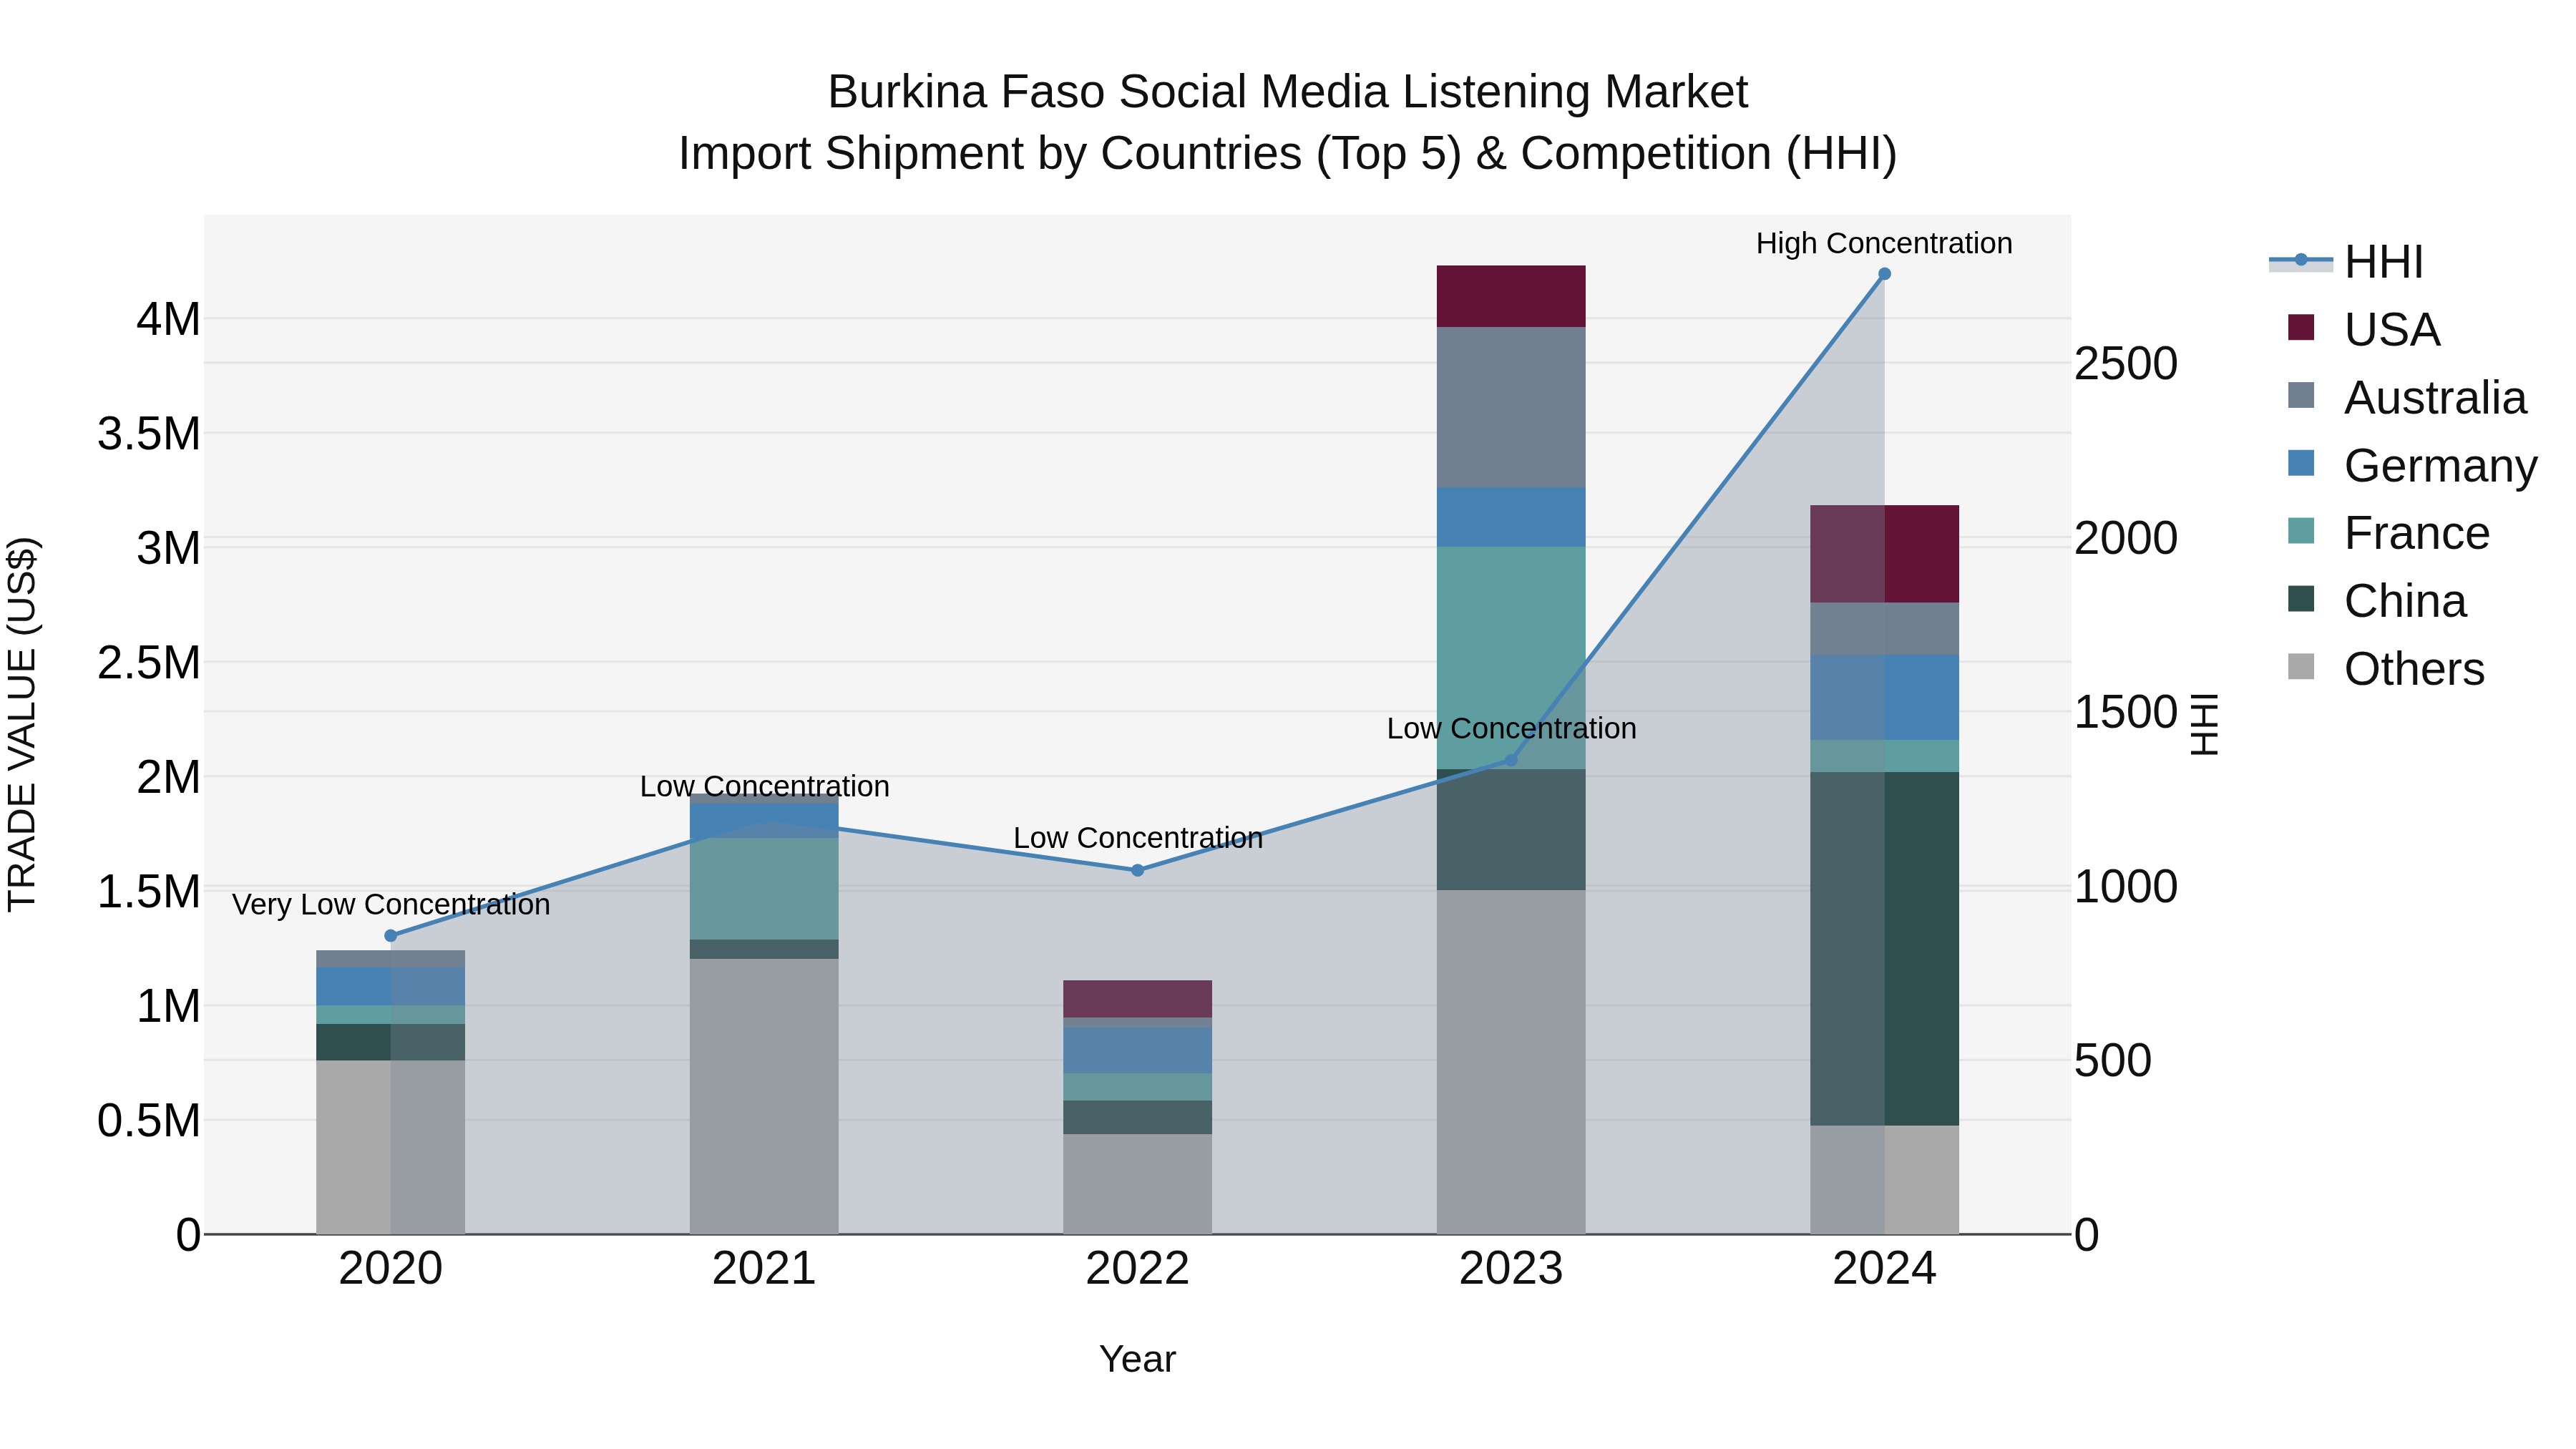Click the 2022 x-axis tick label
The image size is (2576, 1449).
coord(1137,1269)
